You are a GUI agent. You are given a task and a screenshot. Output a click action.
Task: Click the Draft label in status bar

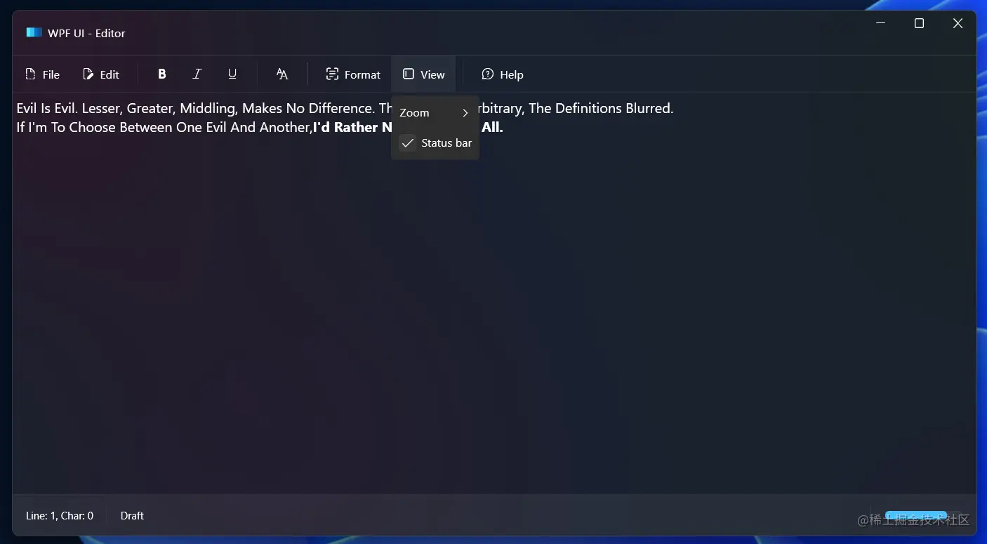coord(132,515)
